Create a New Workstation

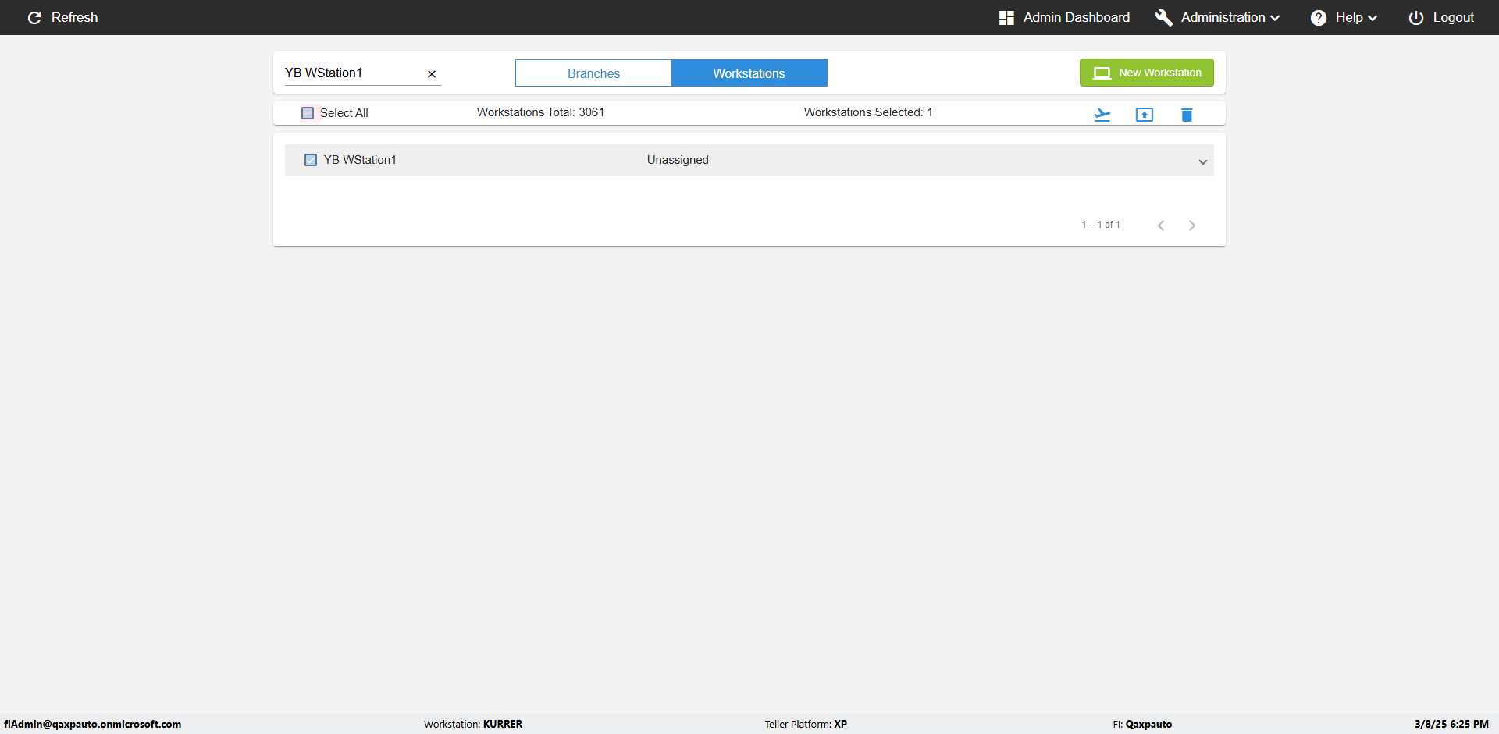(1147, 73)
